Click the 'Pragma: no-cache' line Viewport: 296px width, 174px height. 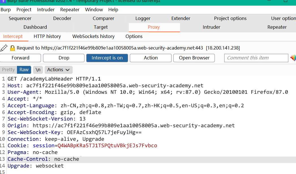pyautogui.click(x=33, y=152)
